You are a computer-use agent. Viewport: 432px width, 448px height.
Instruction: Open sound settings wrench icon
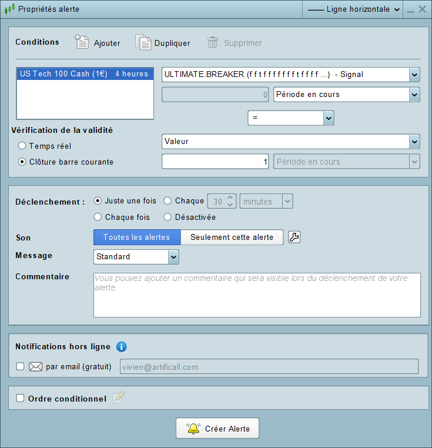point(294,237)
